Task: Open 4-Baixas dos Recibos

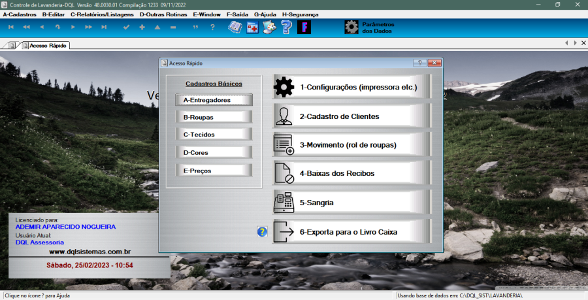Action: click(351, 174)
